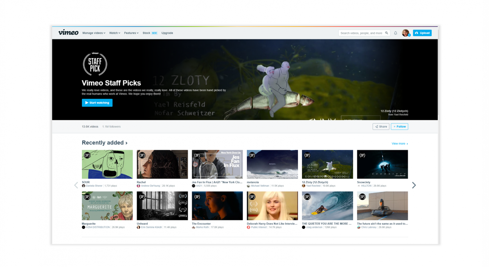Select Upgrade in the top menu
The height and width of the screenshot is (267, 489).
[167, 33]
